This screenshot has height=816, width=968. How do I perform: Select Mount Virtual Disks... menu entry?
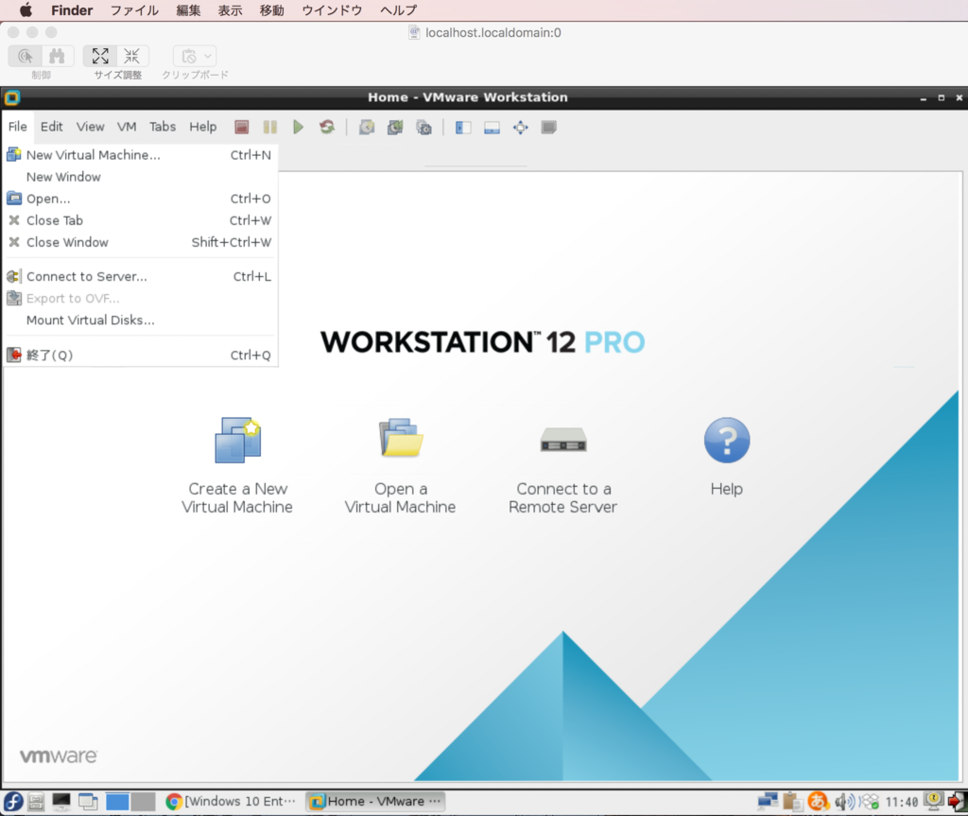140,320
